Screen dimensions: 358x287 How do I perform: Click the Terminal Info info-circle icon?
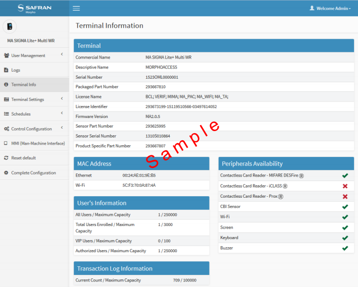(6, 84)
